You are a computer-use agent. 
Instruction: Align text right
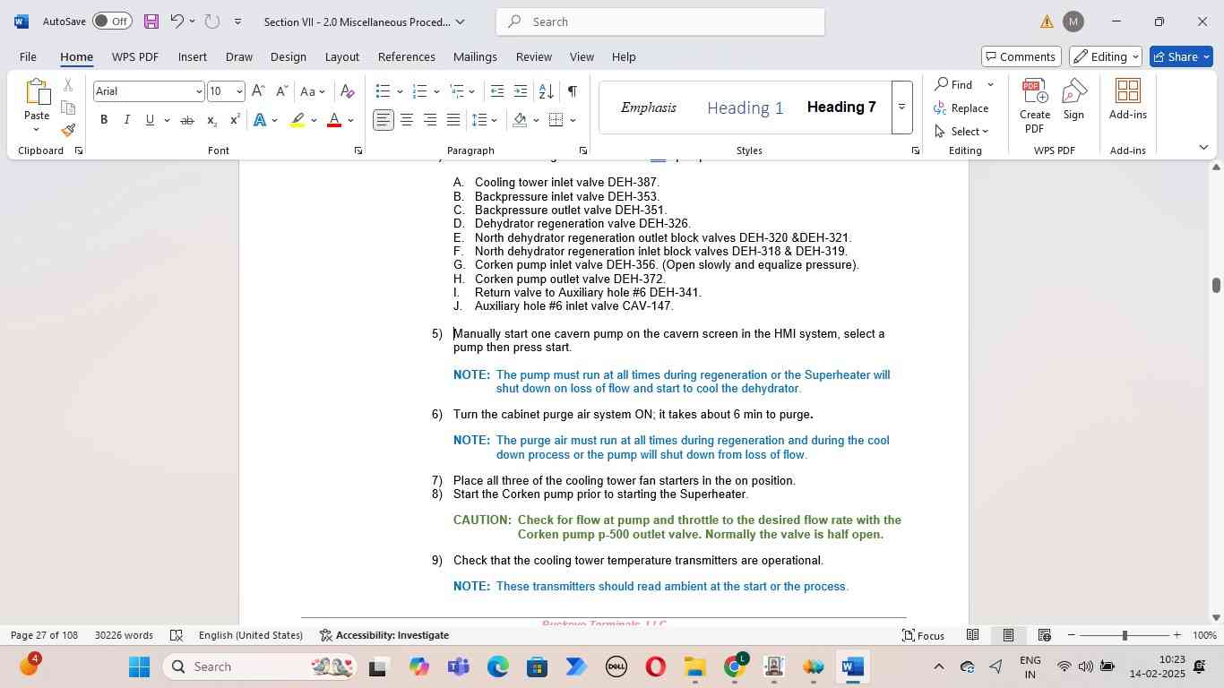click(x=430, y=120)
